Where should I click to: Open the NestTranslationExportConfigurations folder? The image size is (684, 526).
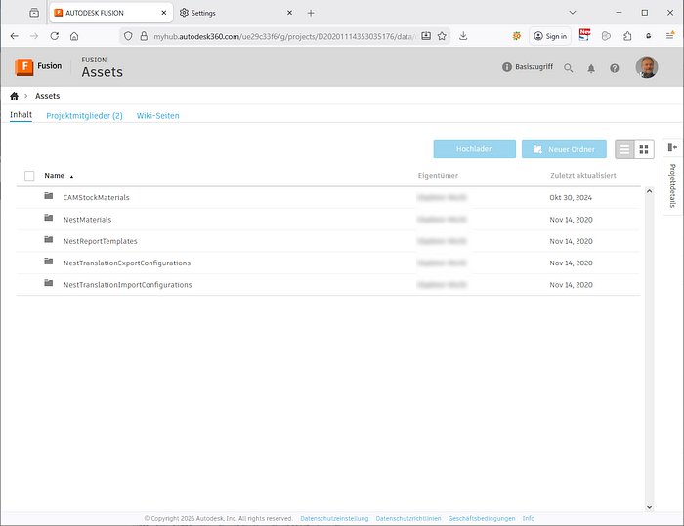point(127,263)
